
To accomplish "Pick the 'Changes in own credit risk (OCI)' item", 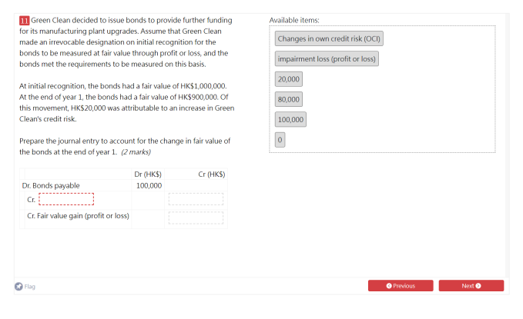I will 329,38.
